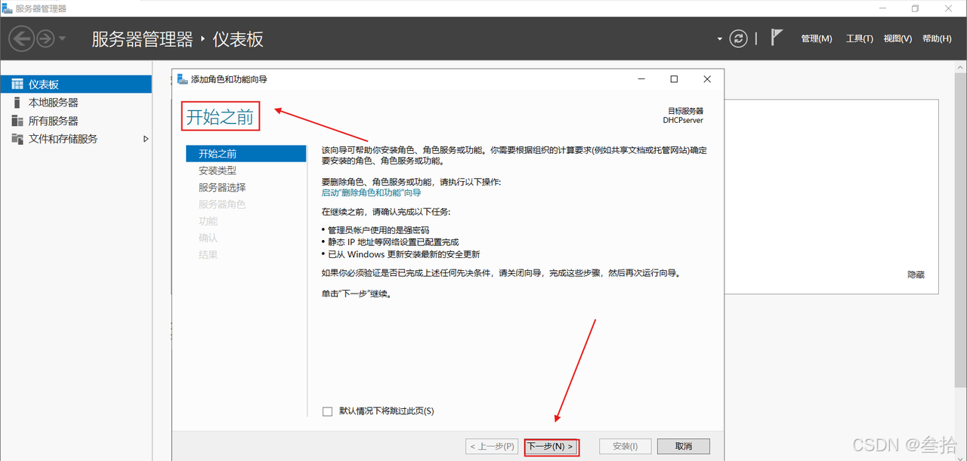Image resolution: width=967 pixels, height=461 pixels.
Task: Click 隐藏 to hide the welcome panel
Action: tap(916, 275)
